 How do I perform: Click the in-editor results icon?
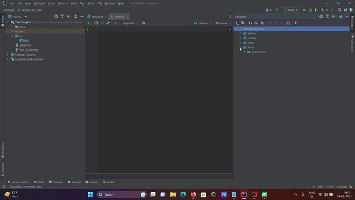[x=144, y=23]
